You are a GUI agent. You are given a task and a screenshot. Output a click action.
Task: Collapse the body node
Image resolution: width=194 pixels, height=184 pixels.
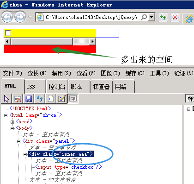(x=12, y=128)
